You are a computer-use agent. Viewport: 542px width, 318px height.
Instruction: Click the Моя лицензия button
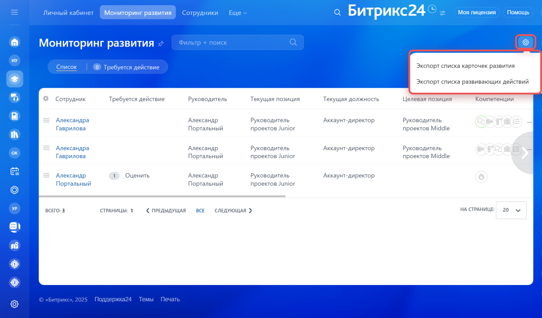point(477,12)
